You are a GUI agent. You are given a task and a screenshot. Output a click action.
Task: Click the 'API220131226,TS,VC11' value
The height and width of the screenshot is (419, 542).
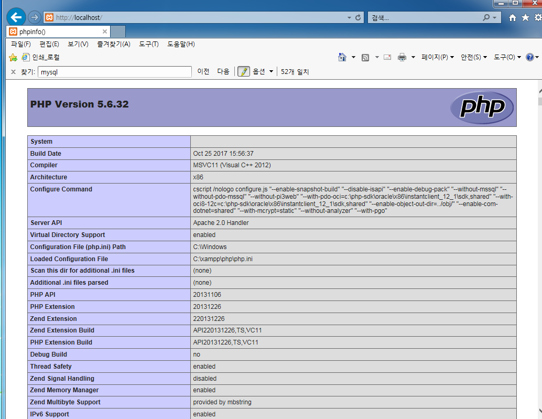[x=227, y=330]
